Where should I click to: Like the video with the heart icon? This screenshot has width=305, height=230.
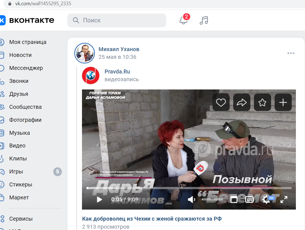coord(221,102)
